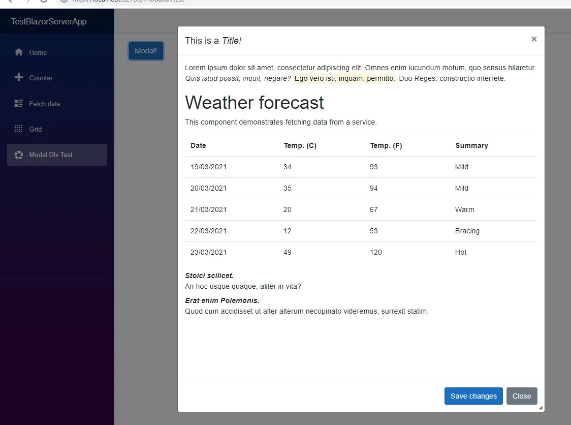Click the modal resize grip at corner
The width and height of the screenshot is (571, 425).
tap(541, 408)
